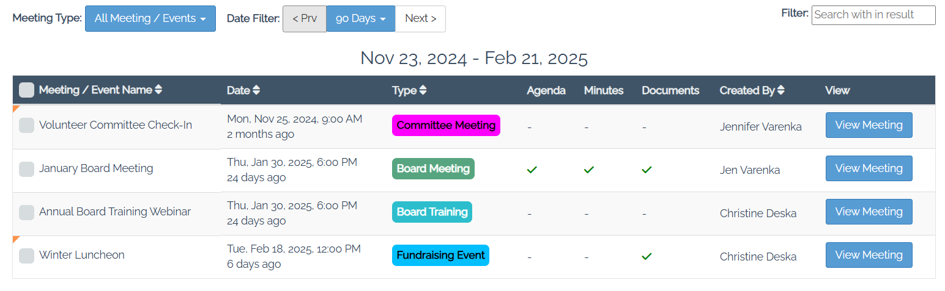Select the Winter Luncheon checkbox
This screenshot has width=945, height=291.
click(26, 256)
